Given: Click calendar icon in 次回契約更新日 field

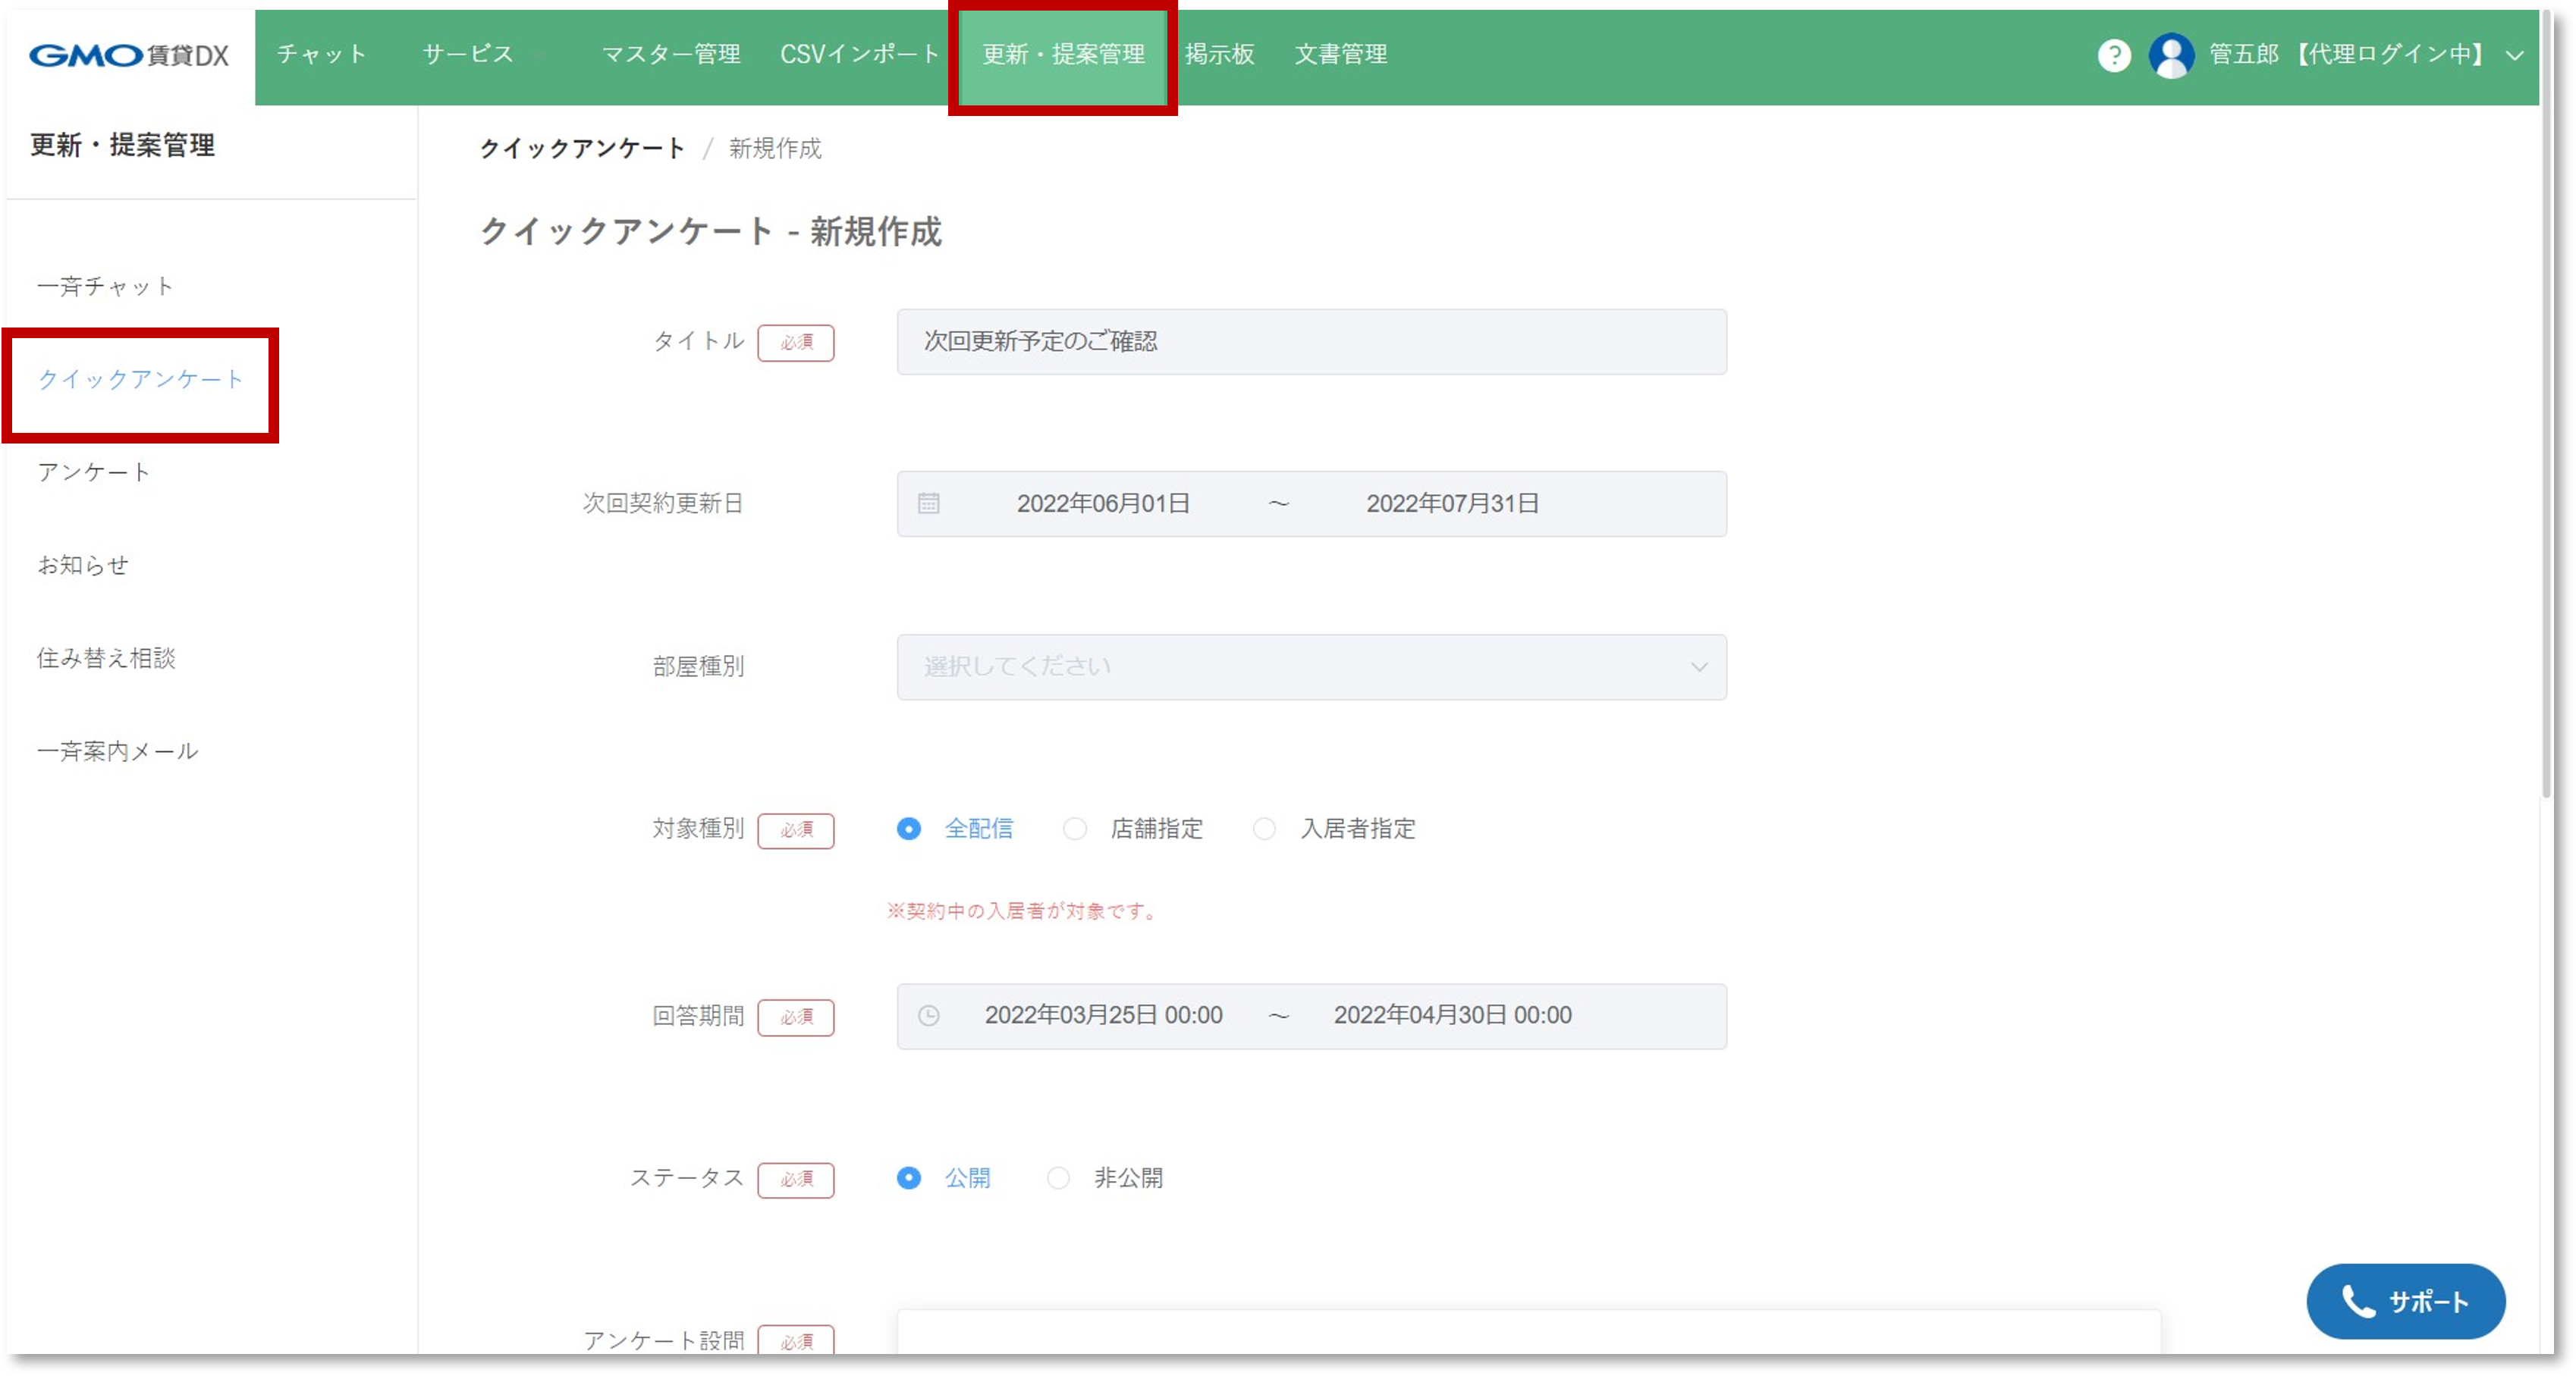Looking at the screenshot, I should (928, 503).
